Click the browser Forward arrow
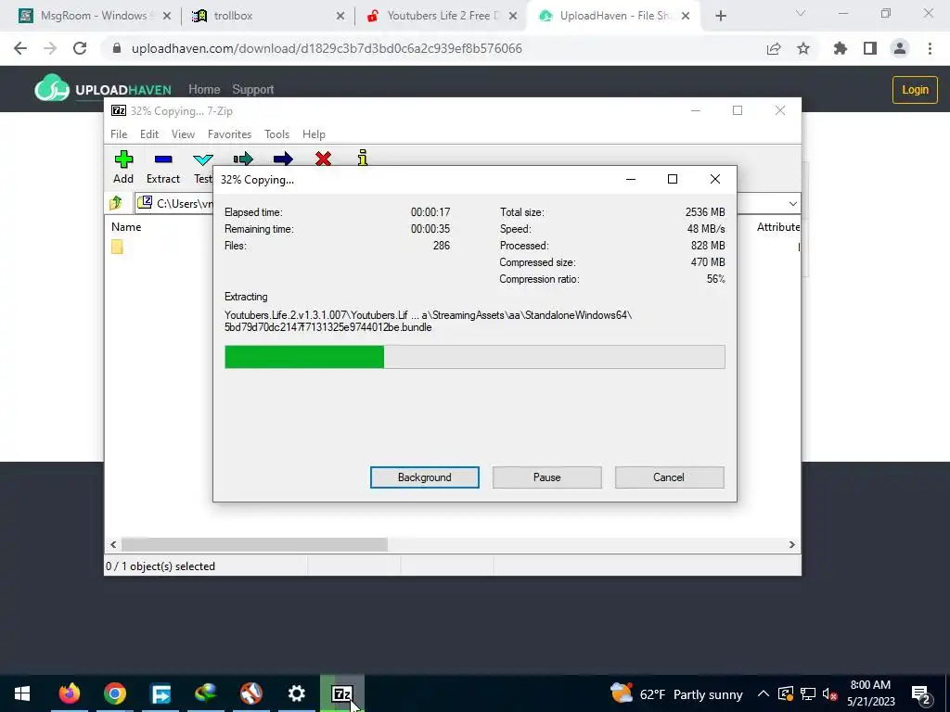This screenshot has width=950, height=712. (x=50, y=48)
